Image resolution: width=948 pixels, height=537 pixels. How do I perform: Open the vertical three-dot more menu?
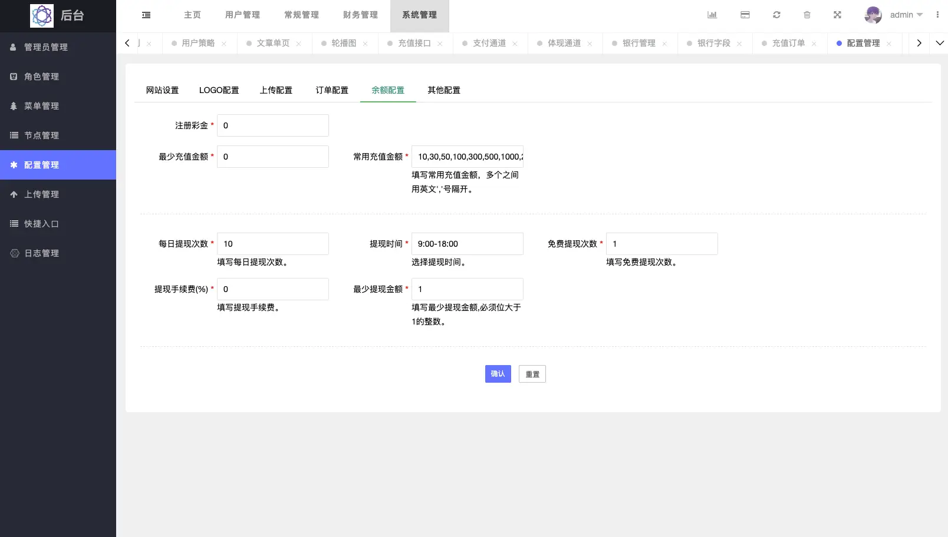click(x=937, y=15)
